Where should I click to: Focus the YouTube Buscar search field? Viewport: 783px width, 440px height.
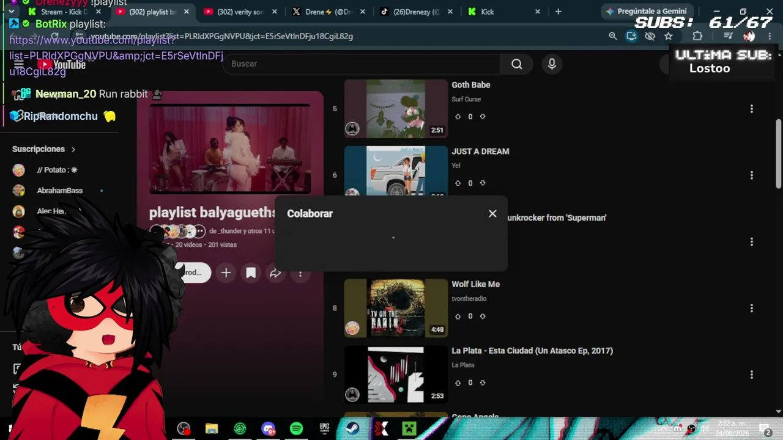362,64
